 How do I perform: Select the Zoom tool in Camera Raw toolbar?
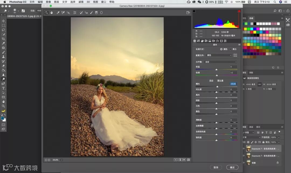tap(46, 13)
